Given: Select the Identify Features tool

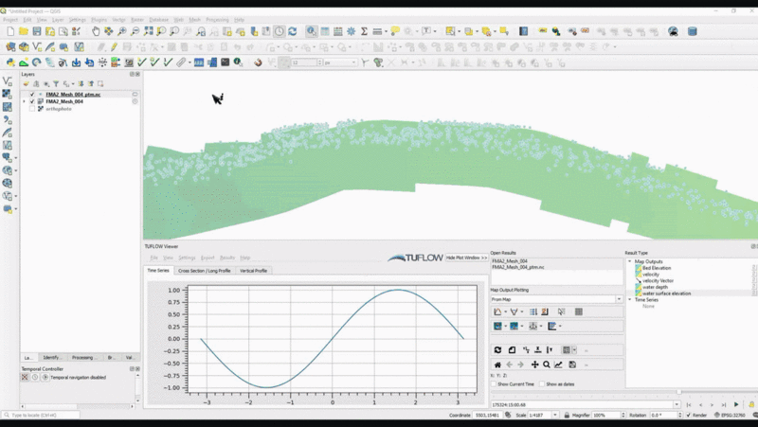Looking at the screenshot, I should click(x=312, y=31).
